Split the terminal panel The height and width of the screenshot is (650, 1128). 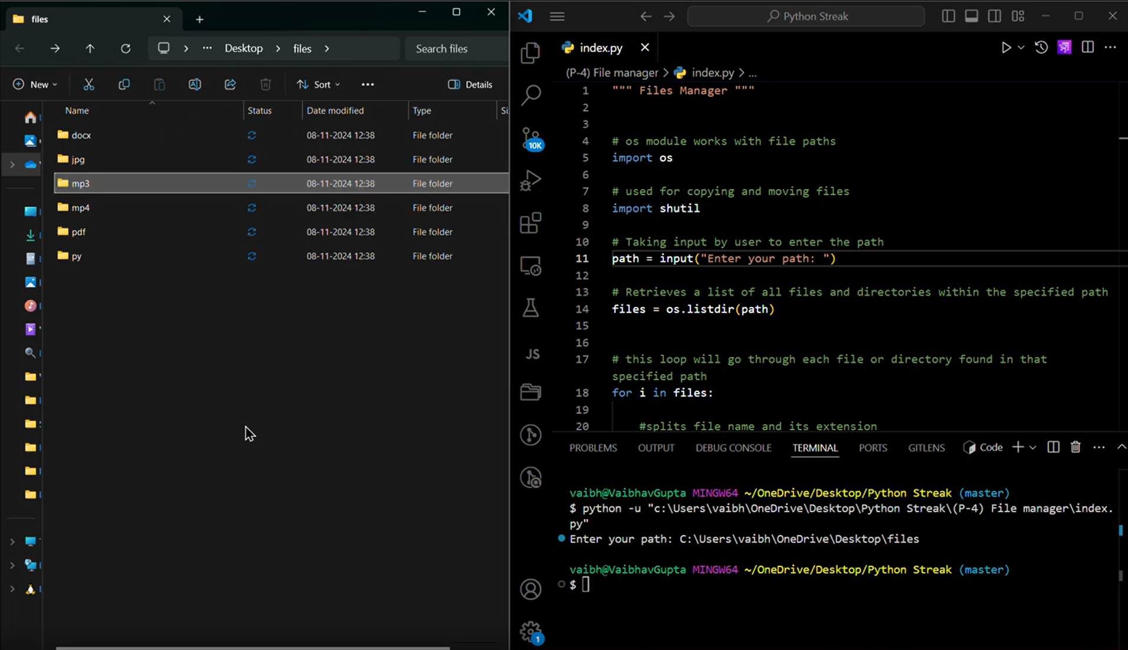(x=1053, y=447)
